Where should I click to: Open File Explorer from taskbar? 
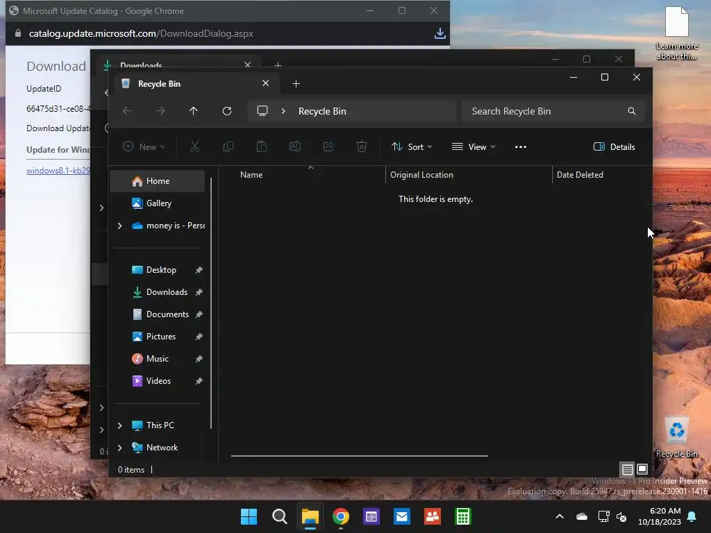(x=310, y=516)
